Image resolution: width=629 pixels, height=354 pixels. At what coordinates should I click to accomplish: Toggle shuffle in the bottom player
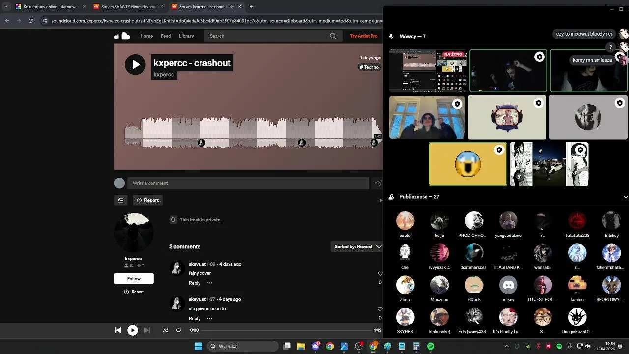pos(165,330)
